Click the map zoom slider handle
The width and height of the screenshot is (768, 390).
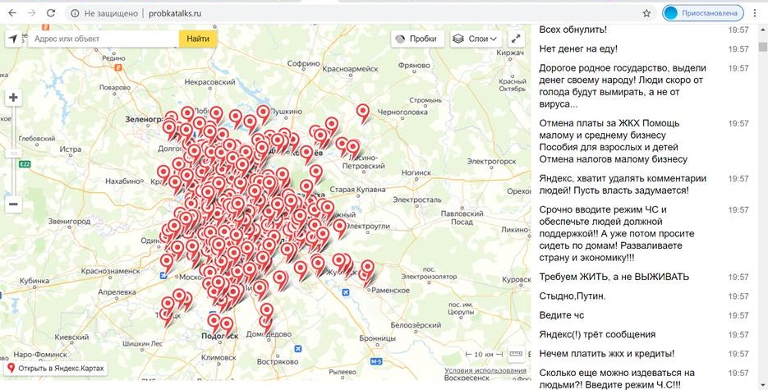(14, 154)
